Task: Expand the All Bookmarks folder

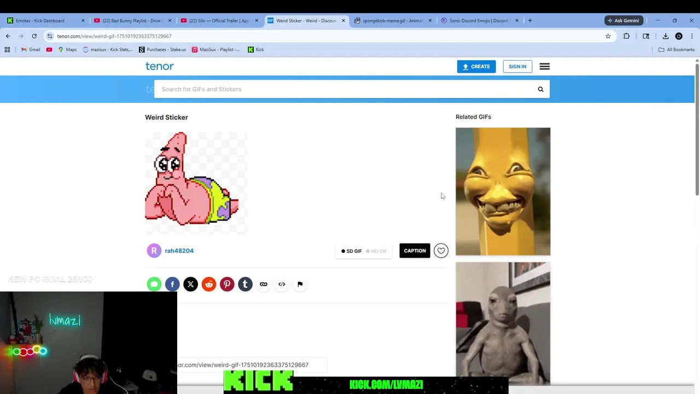Action: coord(676,49)
